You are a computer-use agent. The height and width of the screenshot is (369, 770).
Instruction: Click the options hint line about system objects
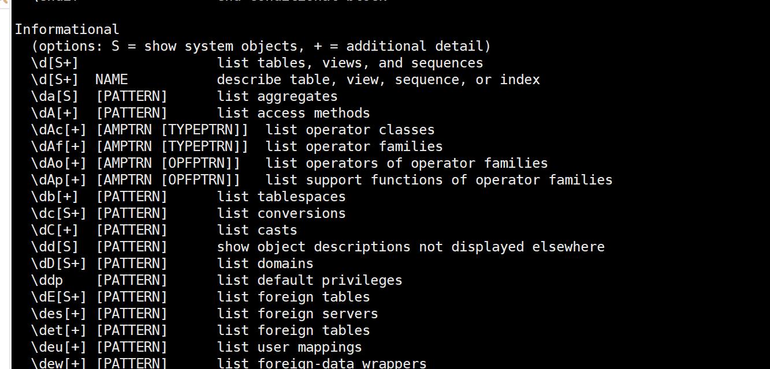261,46
